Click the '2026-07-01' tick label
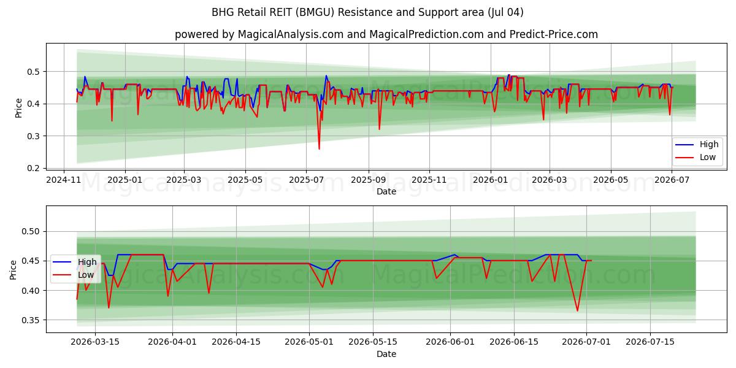 click(x=586, y=342)
